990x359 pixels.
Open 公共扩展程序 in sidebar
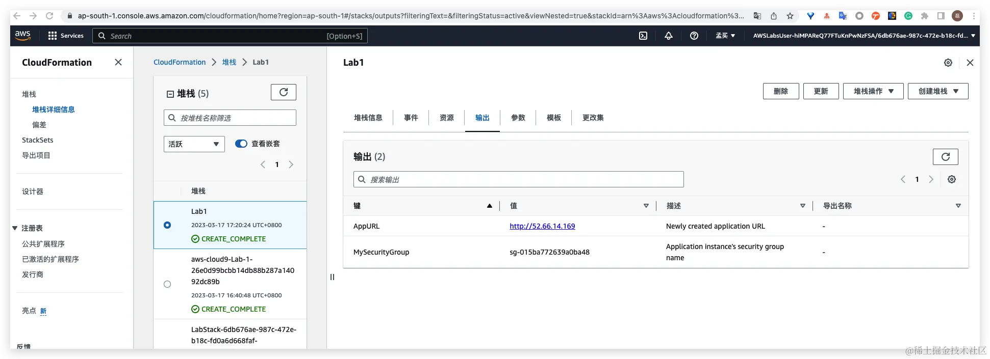[43, 244]
